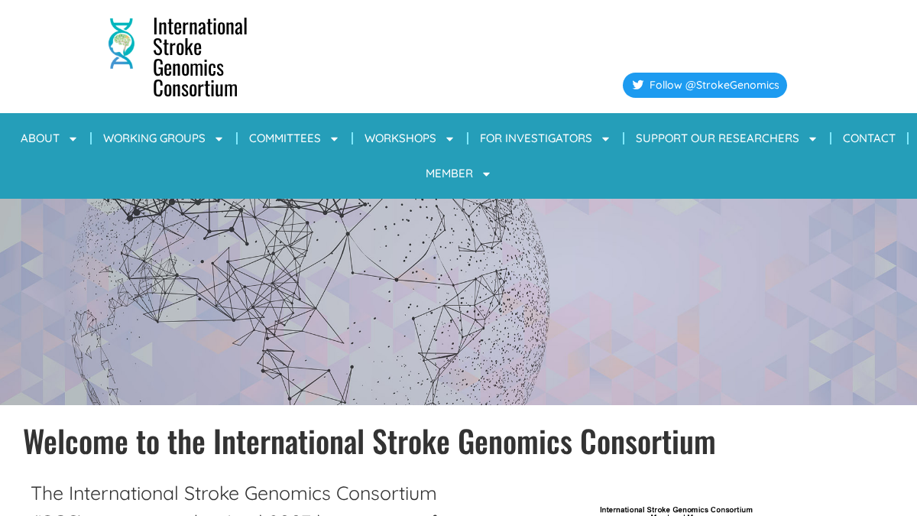Open the Committees menu

point(285,138)
